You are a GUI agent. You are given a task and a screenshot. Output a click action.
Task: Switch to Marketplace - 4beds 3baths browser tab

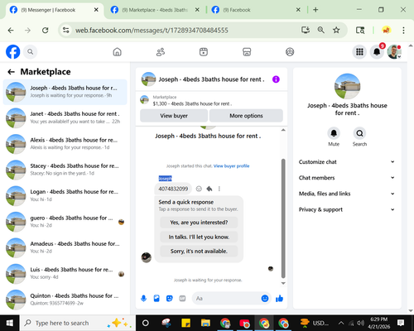(x=155, y=10)
